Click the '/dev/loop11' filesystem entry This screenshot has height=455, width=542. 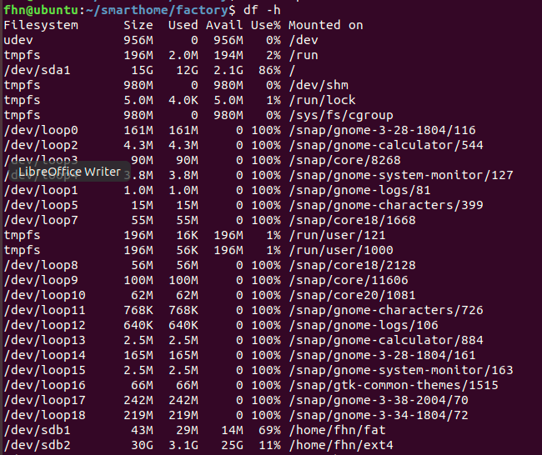click(44, 311)
